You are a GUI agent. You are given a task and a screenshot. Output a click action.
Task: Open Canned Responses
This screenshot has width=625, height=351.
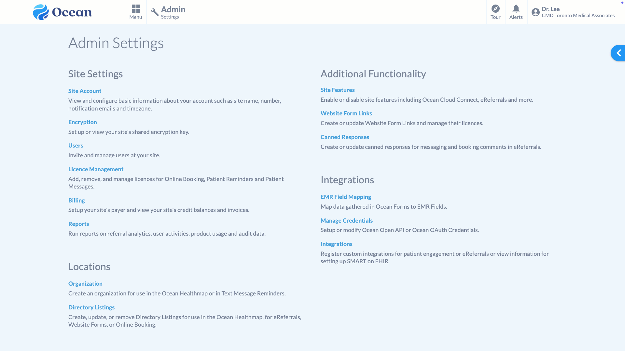pyautogui.click(x=345, y=137)
